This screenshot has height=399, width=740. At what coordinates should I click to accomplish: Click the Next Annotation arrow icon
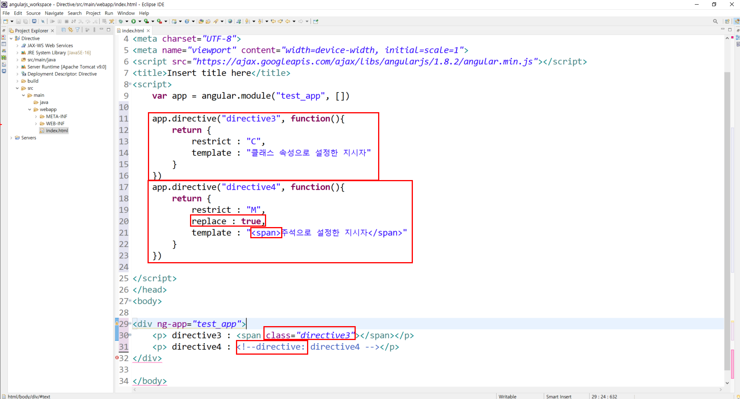(247, 21)
